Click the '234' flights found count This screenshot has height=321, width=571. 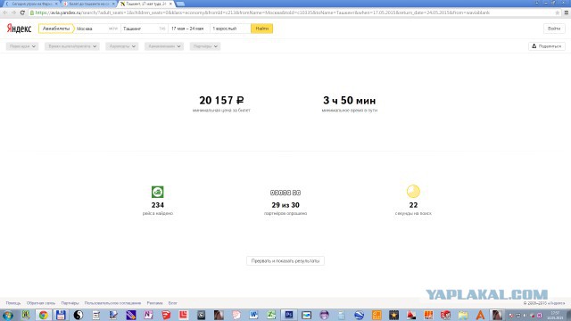tap(158, 205)
